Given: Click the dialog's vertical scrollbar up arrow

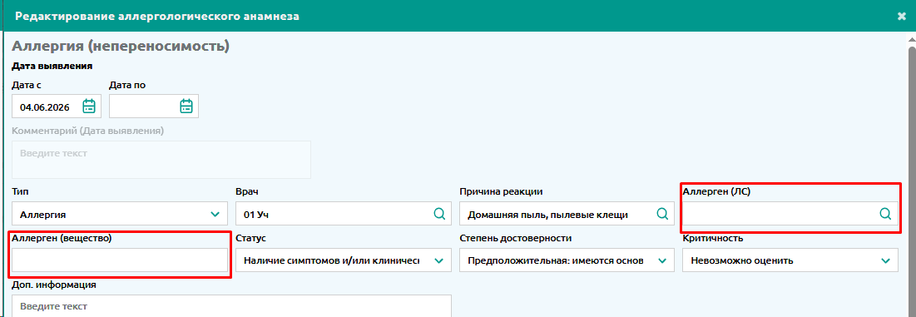Looking at the screenshot, I should pos(912,39).
